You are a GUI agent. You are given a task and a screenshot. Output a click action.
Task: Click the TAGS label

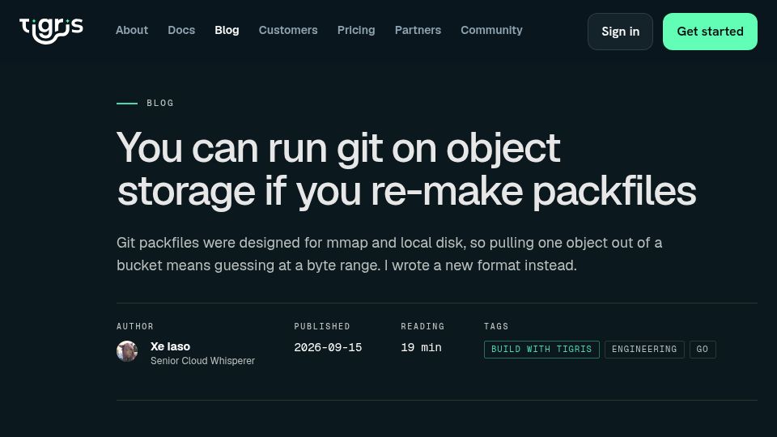pyautogui.click(x=496, y=326)
